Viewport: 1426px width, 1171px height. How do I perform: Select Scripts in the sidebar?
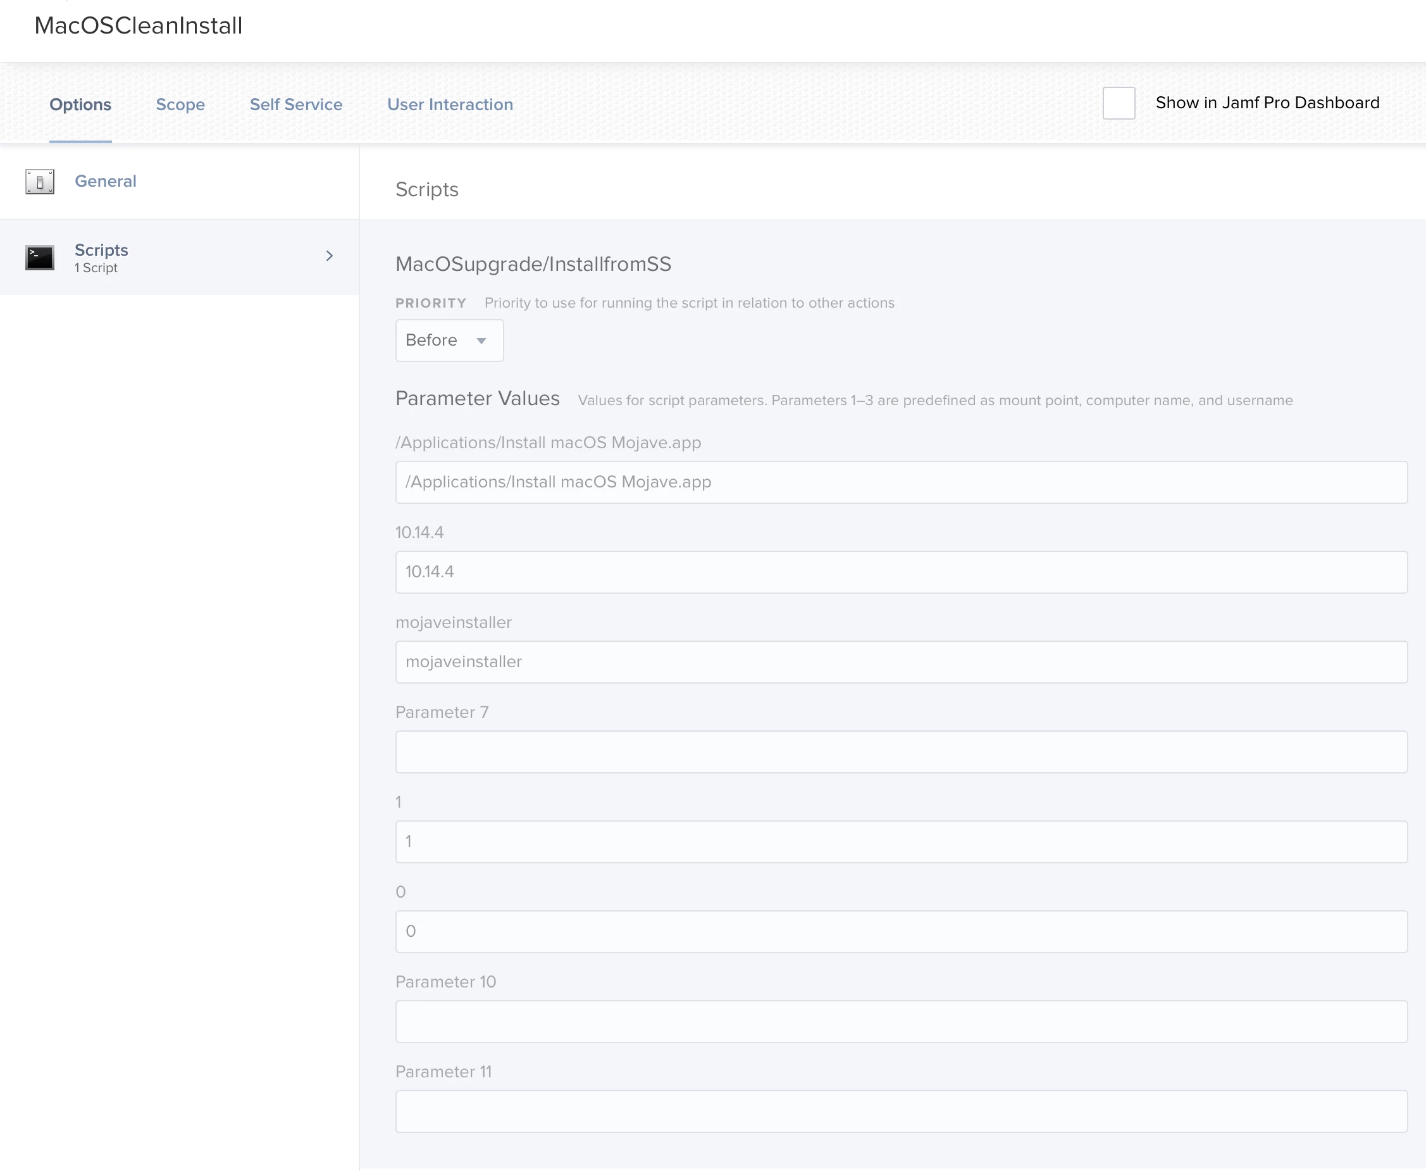coord(178,258)
